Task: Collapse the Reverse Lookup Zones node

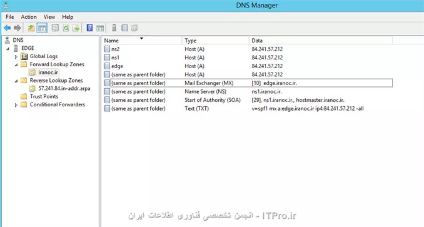Action: click(16, 81)
